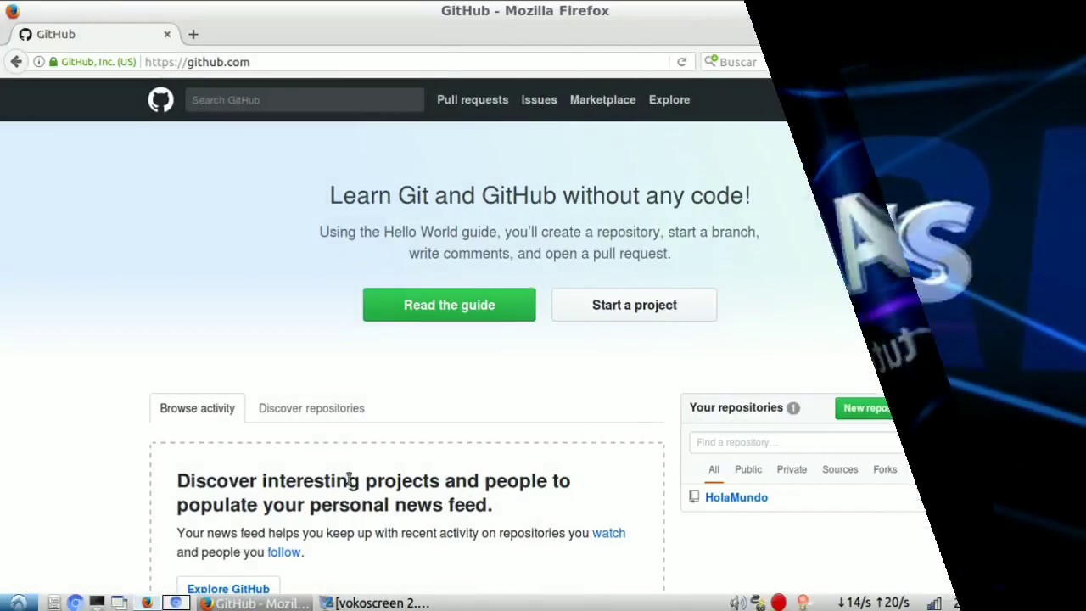The width and height of the screenshot is (1086, 611).
Task: Select the Browse activity tab
Action: click(197, 408)
